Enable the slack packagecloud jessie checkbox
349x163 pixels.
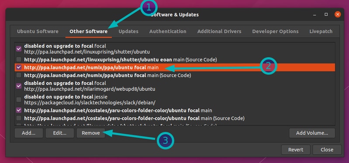tap(19, 100)
